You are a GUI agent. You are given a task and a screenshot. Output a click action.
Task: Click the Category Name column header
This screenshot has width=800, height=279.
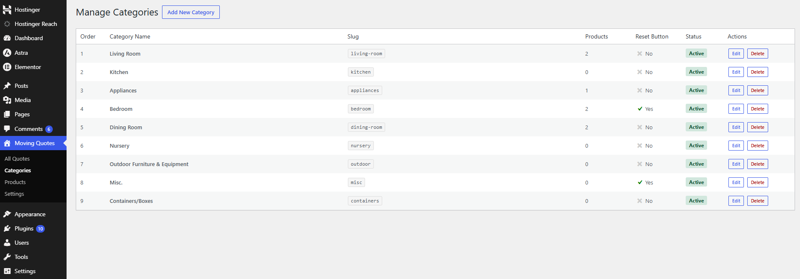pos(130,36)
